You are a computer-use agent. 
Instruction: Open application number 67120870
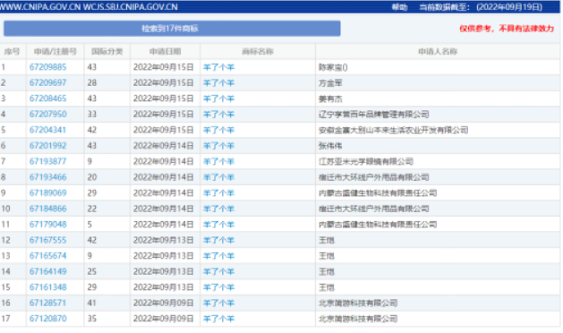48,319
